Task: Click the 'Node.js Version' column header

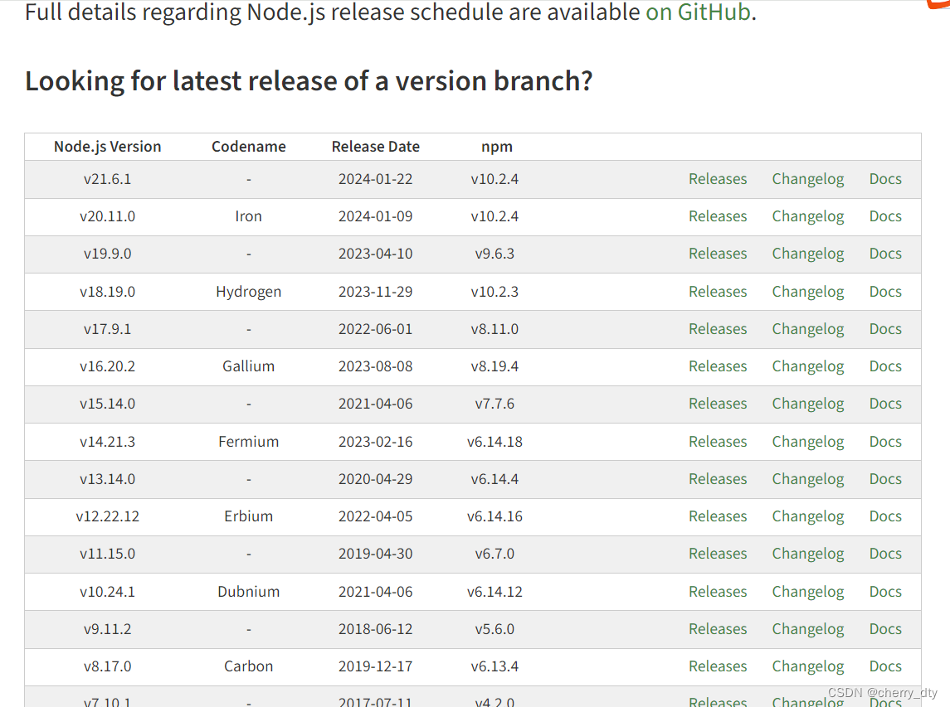Action: point(107,147)
